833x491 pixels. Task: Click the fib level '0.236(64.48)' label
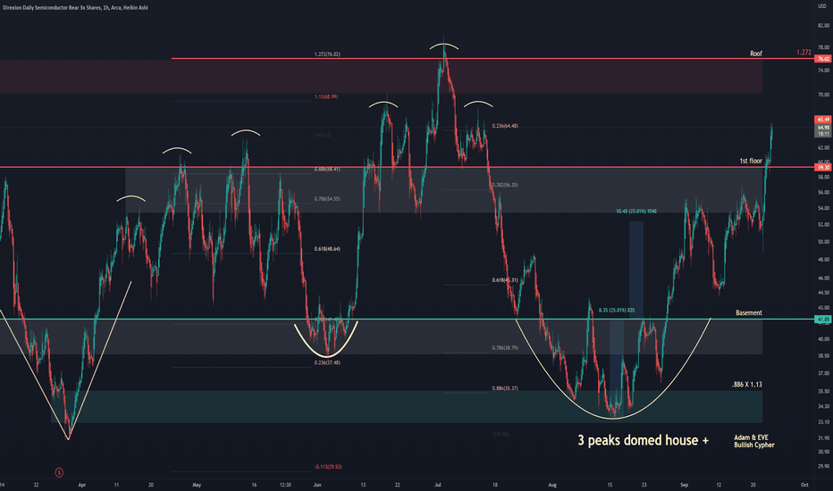[x=505, y=126]
